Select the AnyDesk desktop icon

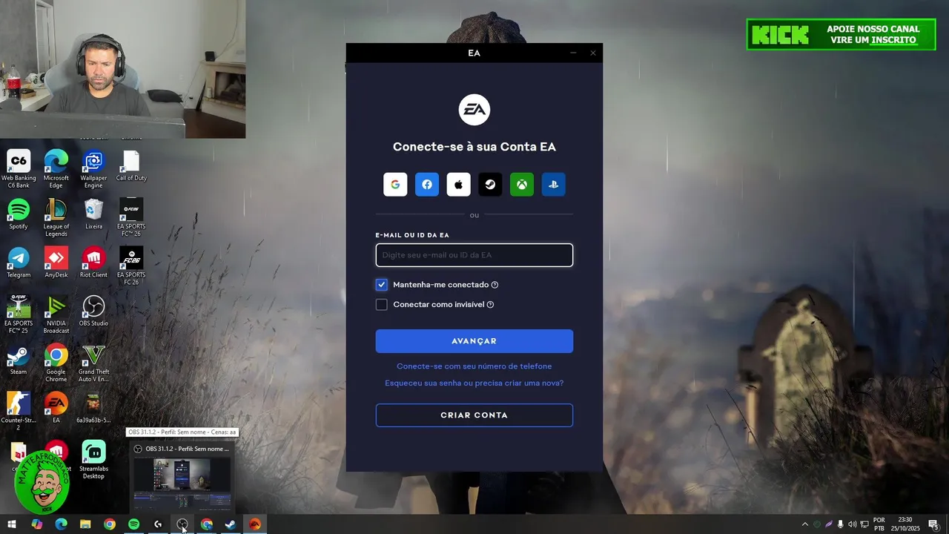coord(56,263)
